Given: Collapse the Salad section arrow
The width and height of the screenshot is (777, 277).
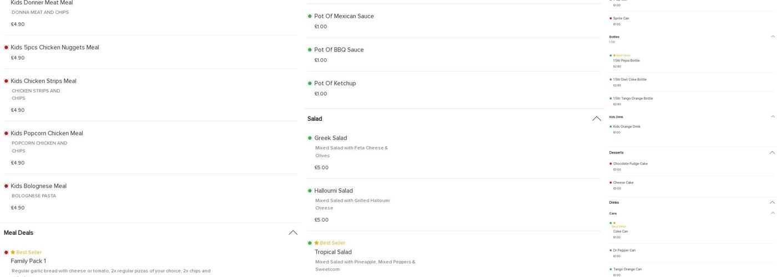Looking at the screenshot, I should [597, 119].
